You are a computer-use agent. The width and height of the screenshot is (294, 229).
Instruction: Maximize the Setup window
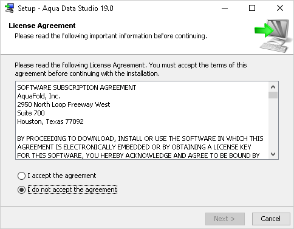point(252,9)
